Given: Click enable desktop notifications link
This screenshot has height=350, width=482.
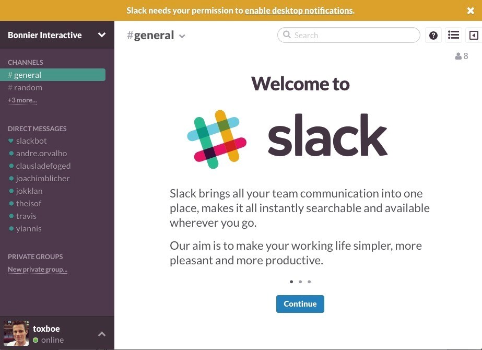Looking at the screenshot, I should [298, 10].
